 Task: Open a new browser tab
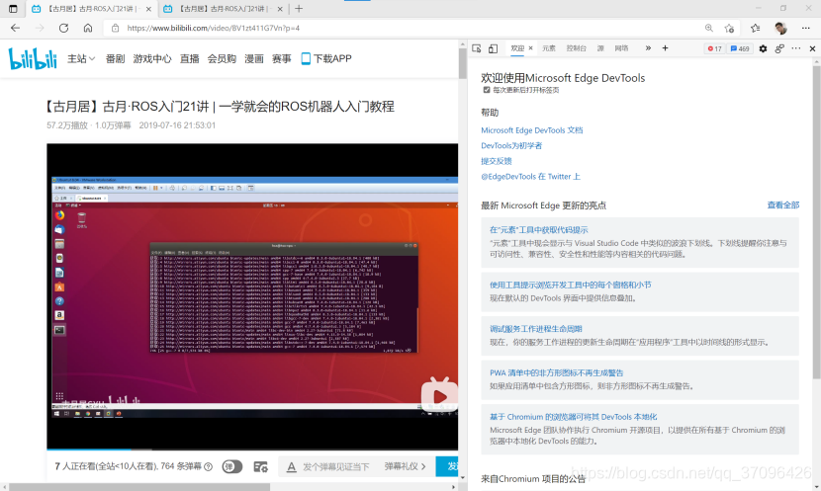coord(299,9)
